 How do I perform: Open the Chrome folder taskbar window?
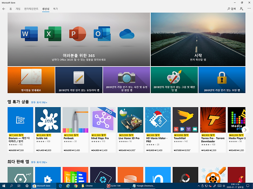coord(92,186)
